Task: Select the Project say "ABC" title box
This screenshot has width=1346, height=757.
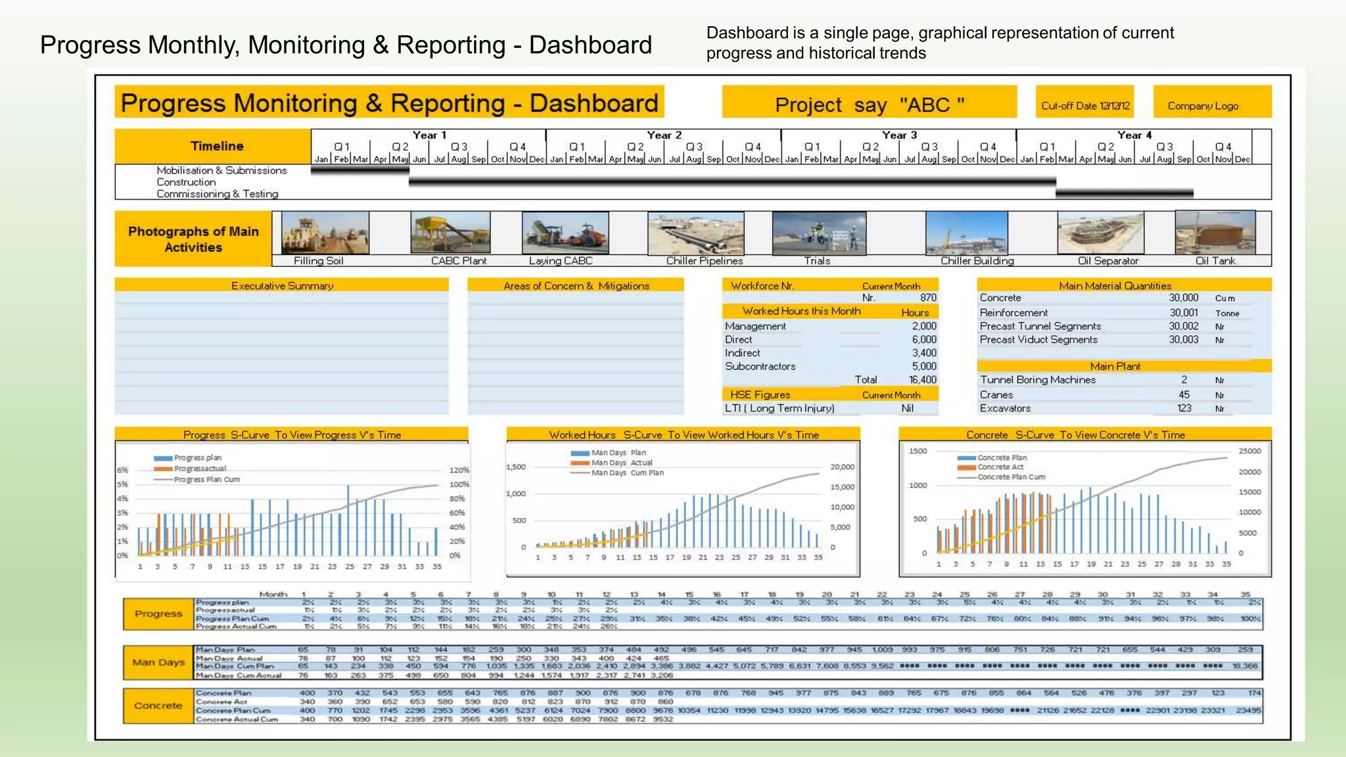Action: pos(869,103)
